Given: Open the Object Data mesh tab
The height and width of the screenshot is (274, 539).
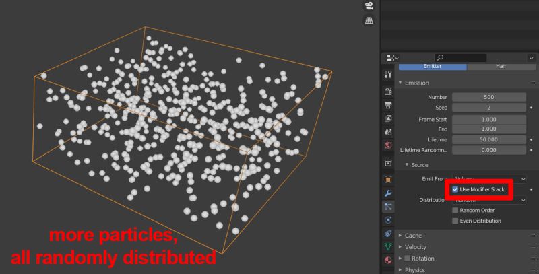Looking at the screenshot, I should pyautogui.click(x=388, y=246).
